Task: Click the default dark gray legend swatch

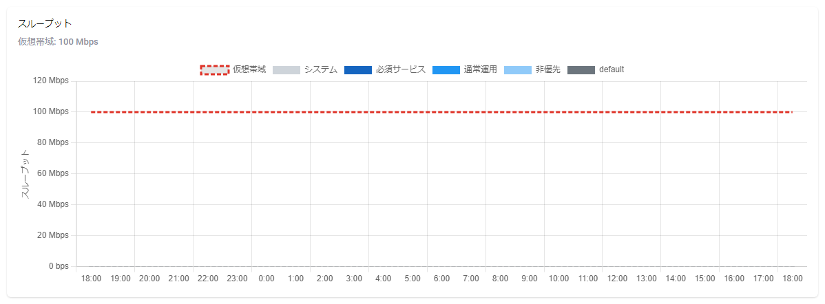Action: tap(581, 69)
